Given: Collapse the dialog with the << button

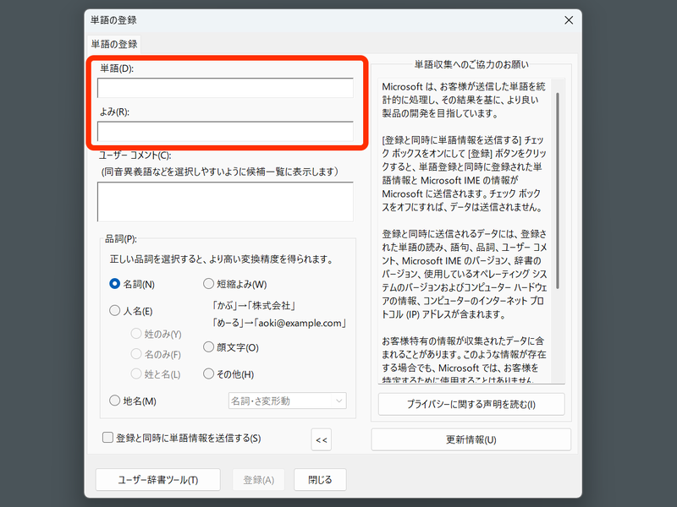Looking at the screenshot, I should click(321, 439).
